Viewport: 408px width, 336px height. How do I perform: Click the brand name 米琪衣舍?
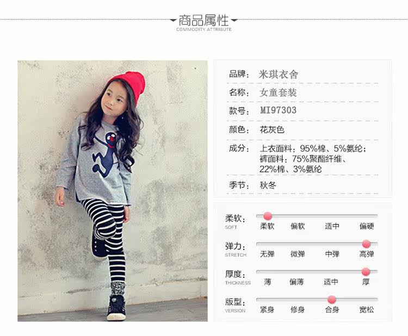pyautogui.click(x=278, y=74)
